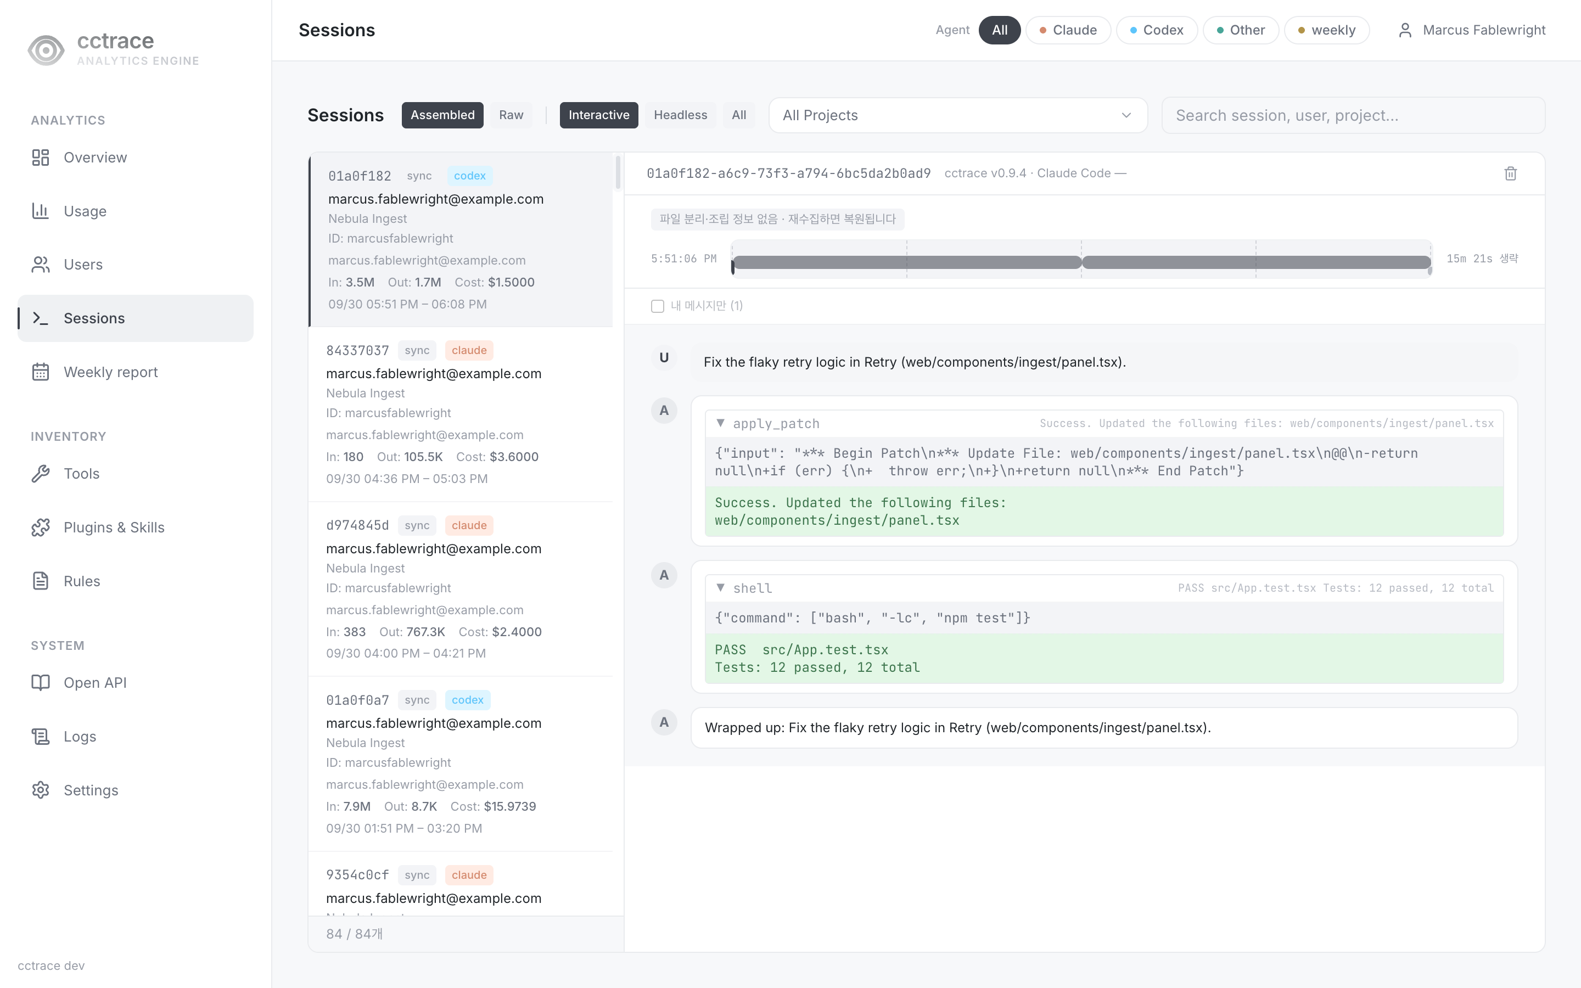Screen dimensions: 1581x988
Task: Click the 5:51:06 PM timestamp
Action: 683,259
